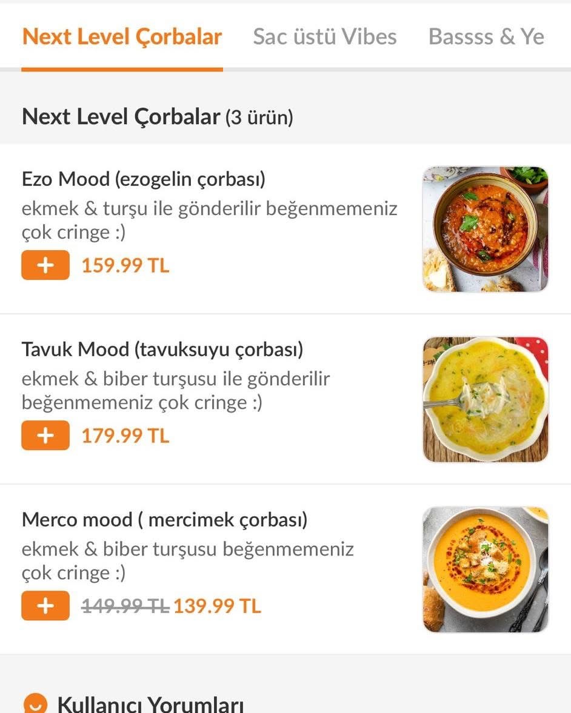This screenshot has height=713, width=571.
Task: Open the Merco mood (mercimek çorbası) title
Action: point(164,520)
